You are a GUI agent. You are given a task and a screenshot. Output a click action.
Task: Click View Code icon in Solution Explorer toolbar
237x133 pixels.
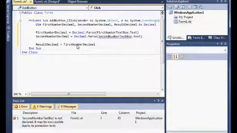(190, 7)
